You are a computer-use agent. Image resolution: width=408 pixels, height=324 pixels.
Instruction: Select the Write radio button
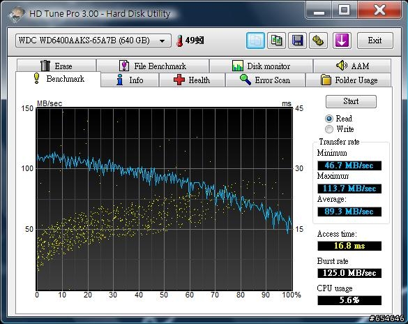[x=329, y=129]
